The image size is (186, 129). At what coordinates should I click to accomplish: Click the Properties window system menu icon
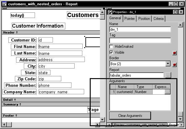coord(110,12)
